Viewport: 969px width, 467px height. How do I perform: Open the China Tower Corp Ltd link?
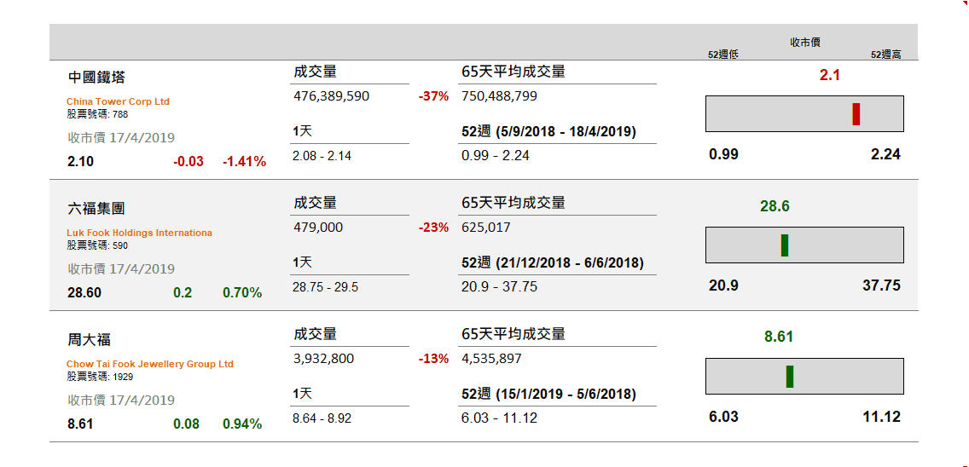coord(118,101)
